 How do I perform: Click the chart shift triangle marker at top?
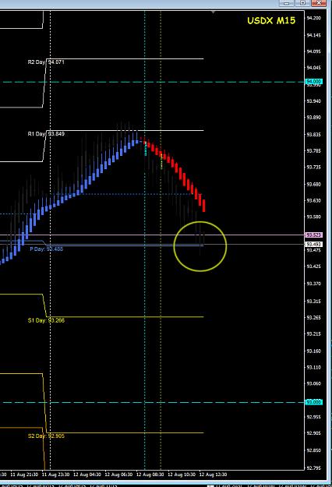coord(213,12)
